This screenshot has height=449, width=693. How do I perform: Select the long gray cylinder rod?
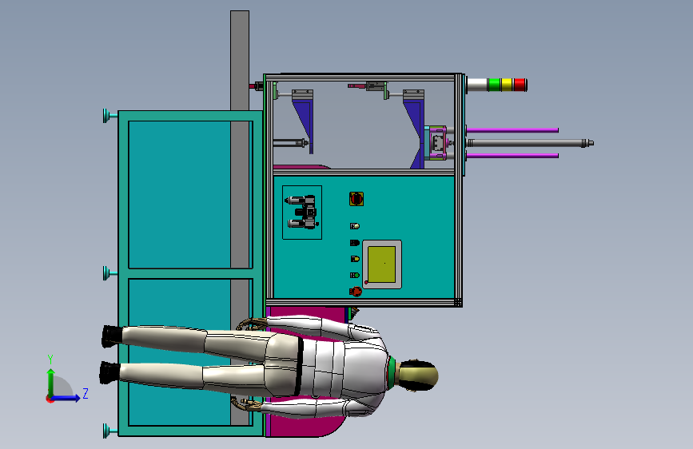pos(531,143)
